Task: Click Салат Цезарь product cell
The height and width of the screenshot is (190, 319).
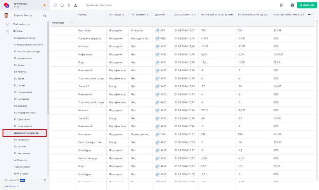Action: coord(91,142)
